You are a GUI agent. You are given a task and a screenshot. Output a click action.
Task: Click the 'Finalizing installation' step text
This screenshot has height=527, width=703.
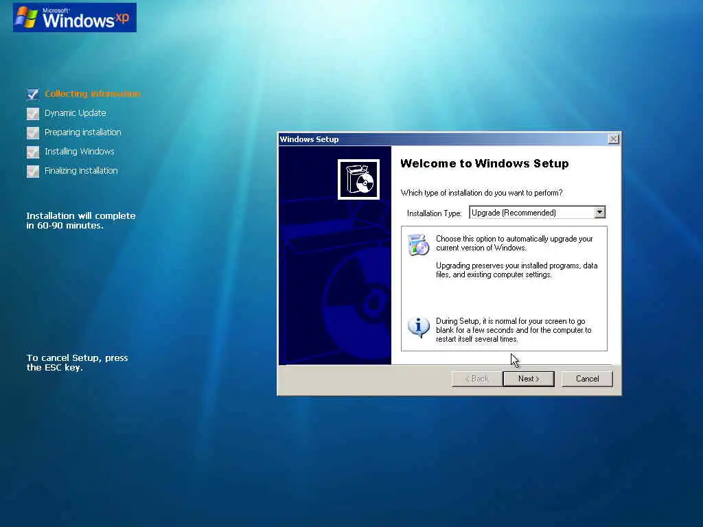[x=81, y=171]
